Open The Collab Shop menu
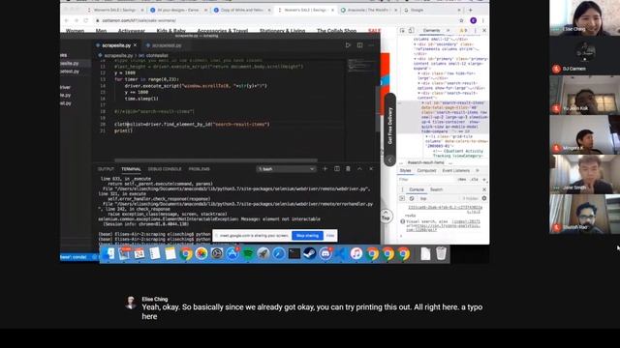 336,31
